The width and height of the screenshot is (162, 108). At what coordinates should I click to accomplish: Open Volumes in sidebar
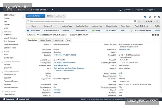point(7,65)
